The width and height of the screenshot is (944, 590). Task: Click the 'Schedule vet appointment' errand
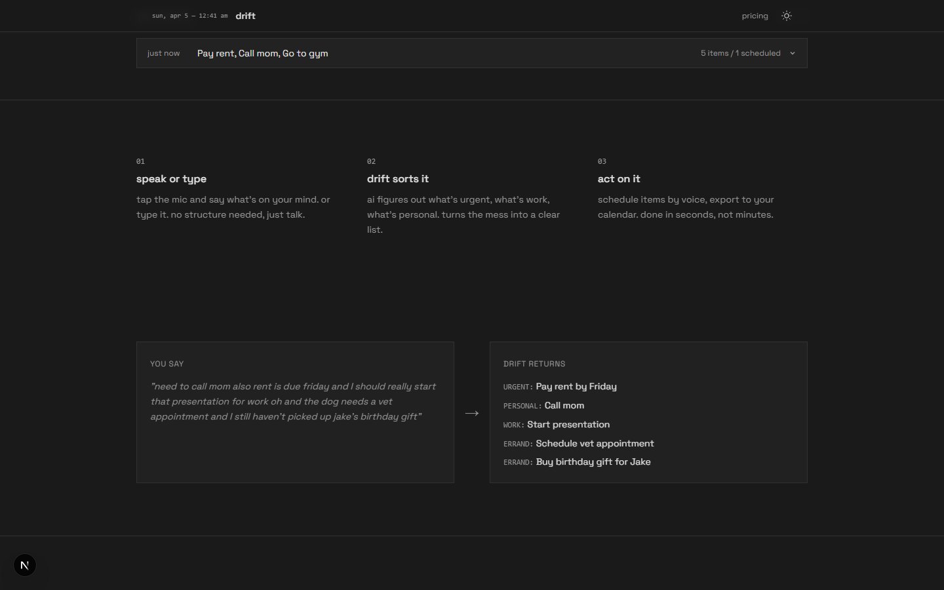click(595, 444)
